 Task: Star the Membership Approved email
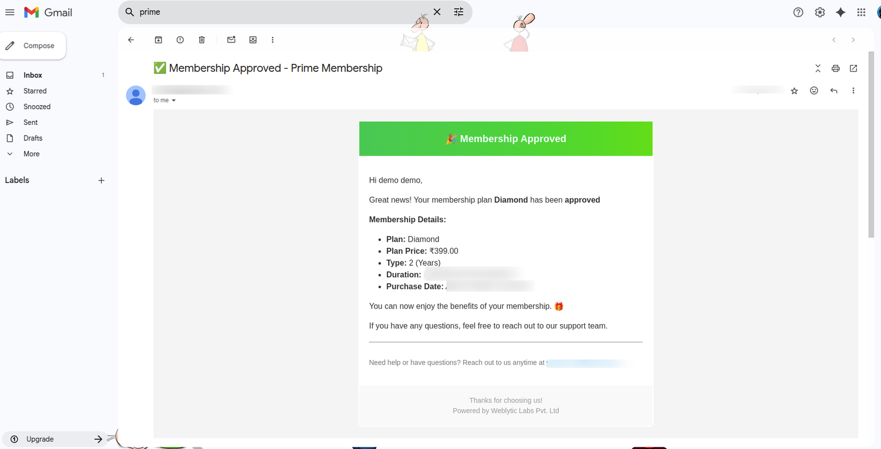[794, 90]
